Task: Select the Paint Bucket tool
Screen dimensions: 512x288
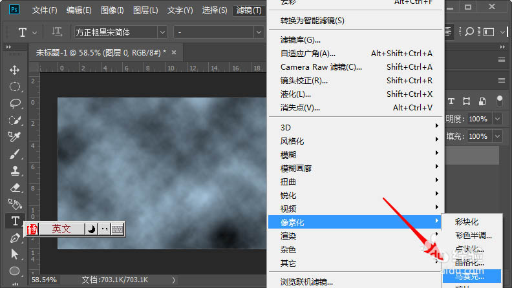Action: click(x=14, y=204)
